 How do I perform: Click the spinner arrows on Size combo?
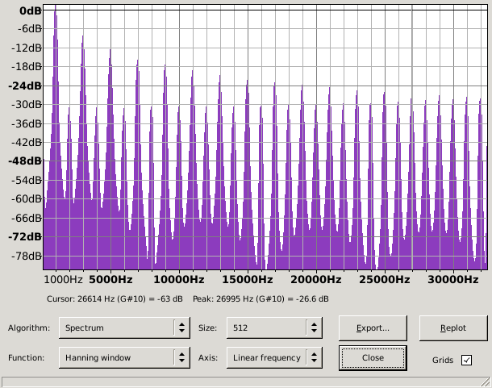click(314, 328)
